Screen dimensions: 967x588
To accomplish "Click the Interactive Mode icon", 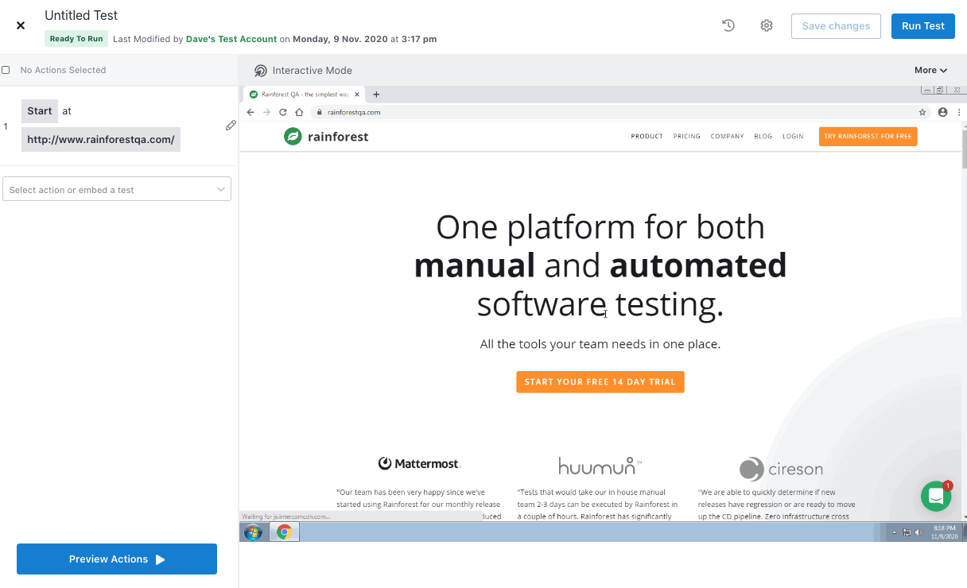I will tap(261, 71).
